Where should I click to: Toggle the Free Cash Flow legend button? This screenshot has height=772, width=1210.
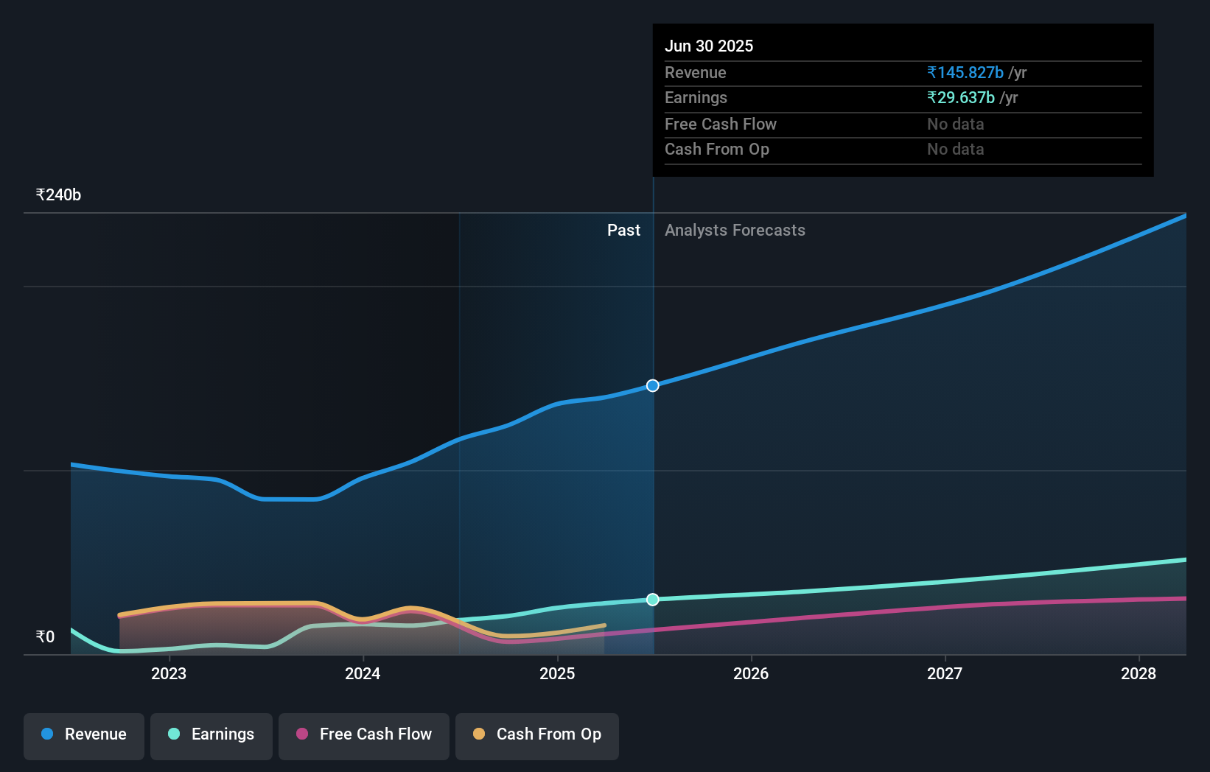tap(364, 736)
